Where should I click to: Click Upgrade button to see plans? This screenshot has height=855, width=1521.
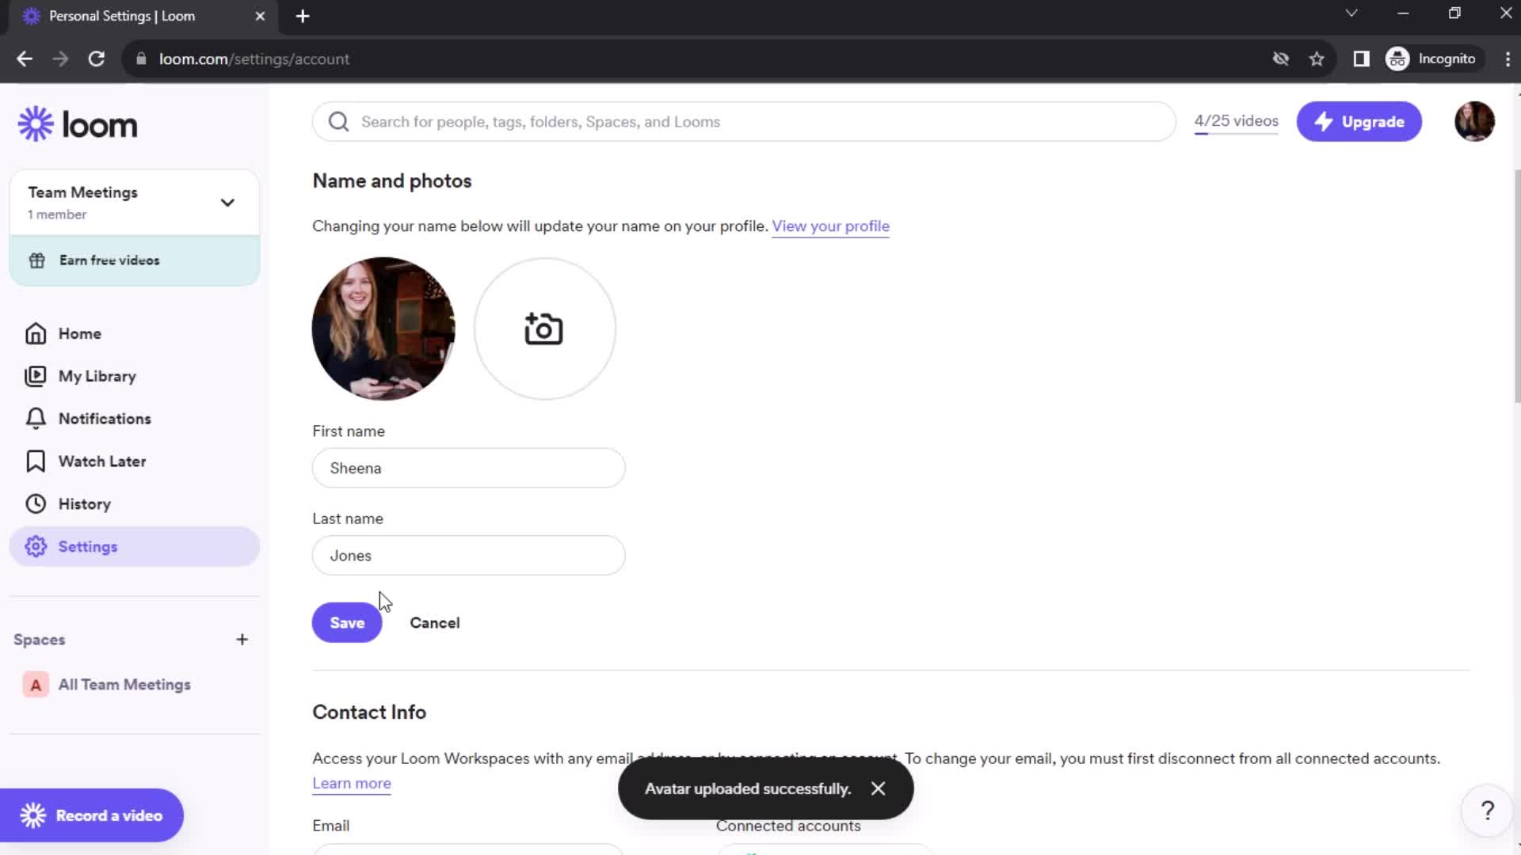click(1359, 121)
